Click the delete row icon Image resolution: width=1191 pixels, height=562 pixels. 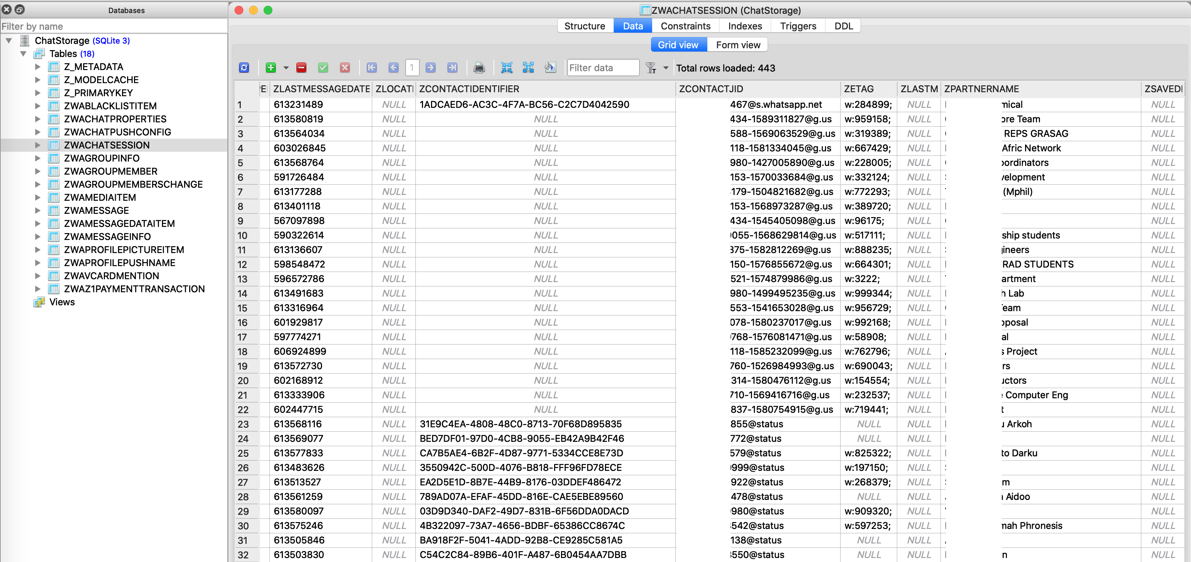point(301,68)
